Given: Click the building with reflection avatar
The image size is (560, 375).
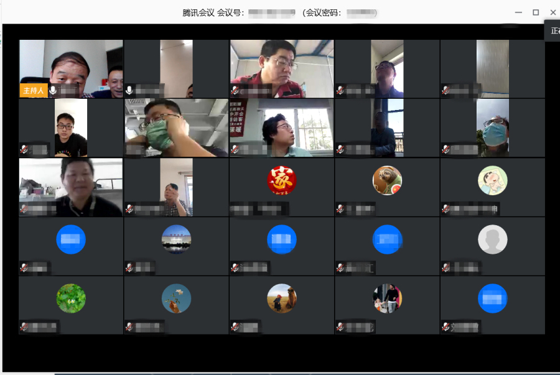Looking at the screenshot, I should 176,239.
